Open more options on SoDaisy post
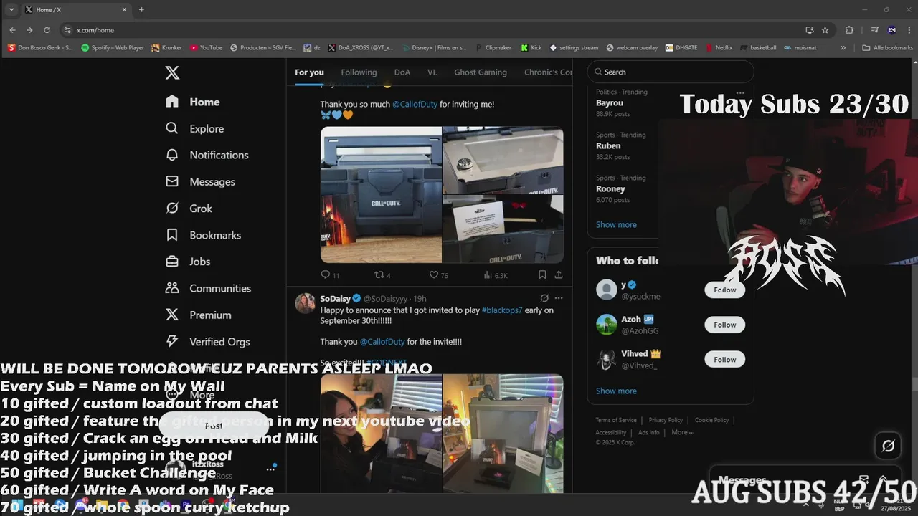 click(559, 298)
